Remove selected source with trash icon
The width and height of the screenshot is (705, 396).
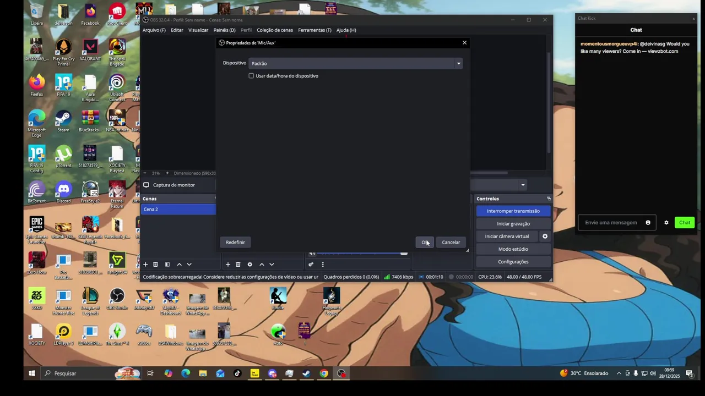coord(238,265)
